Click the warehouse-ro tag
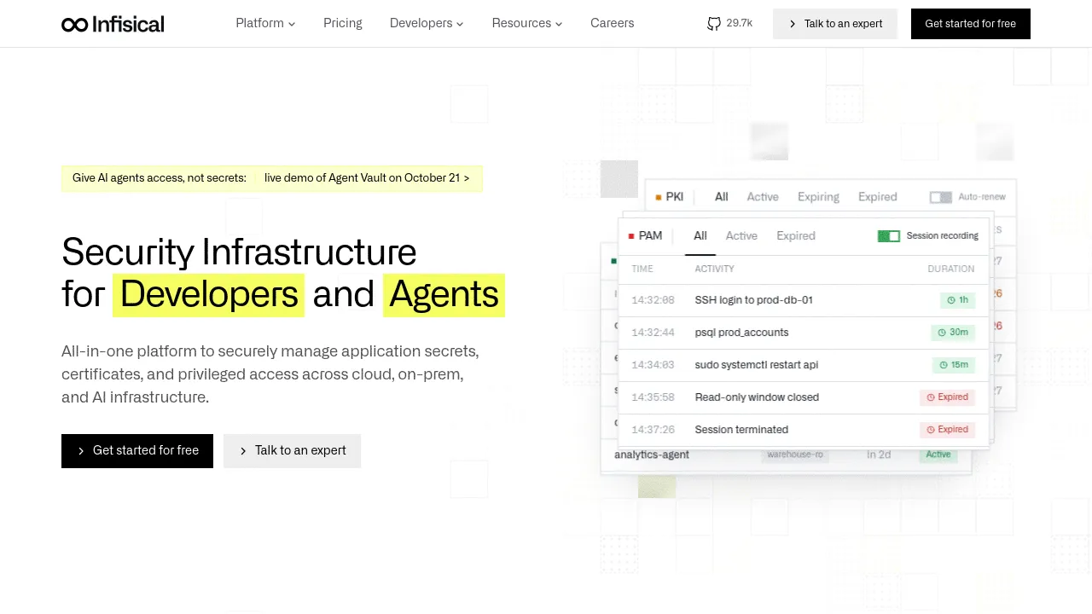 [795, 455]
